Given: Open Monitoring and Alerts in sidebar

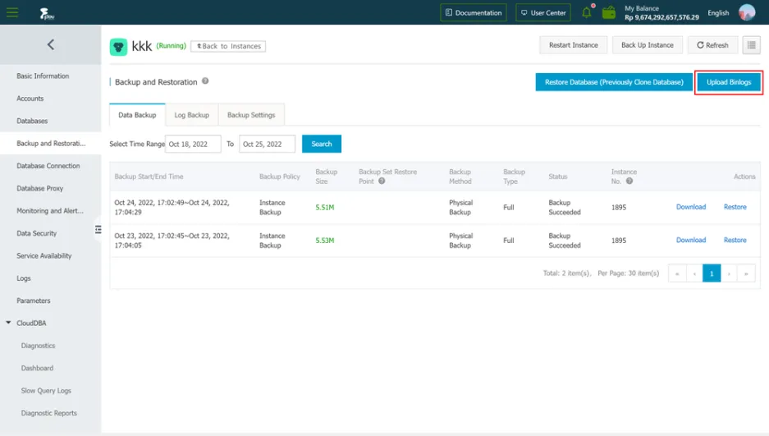Looking at the screenshot, I should (x=50, y=211).
